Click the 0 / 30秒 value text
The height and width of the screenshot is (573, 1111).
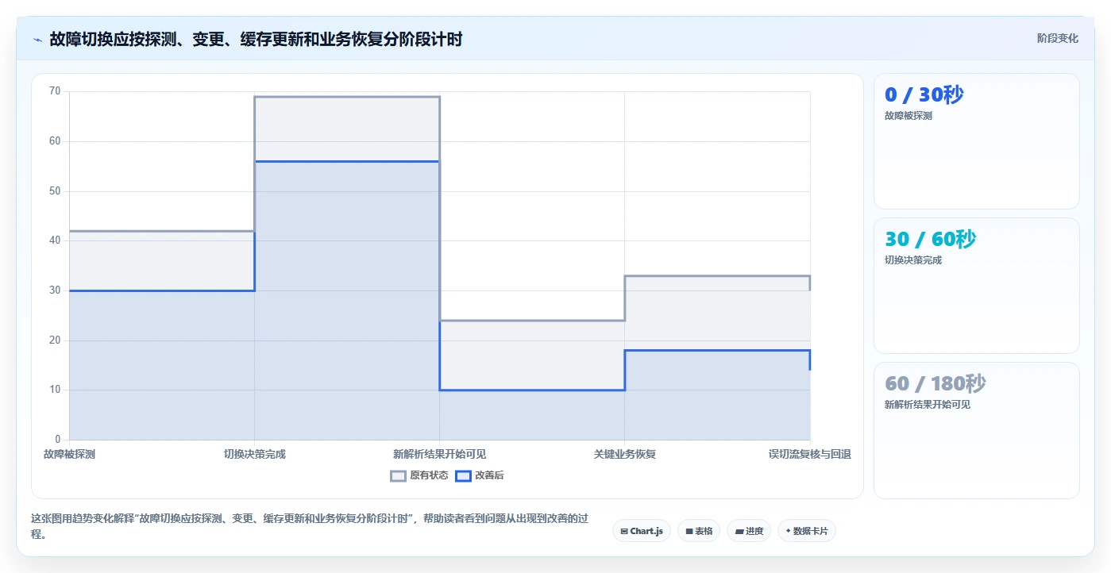coord(924,94)
